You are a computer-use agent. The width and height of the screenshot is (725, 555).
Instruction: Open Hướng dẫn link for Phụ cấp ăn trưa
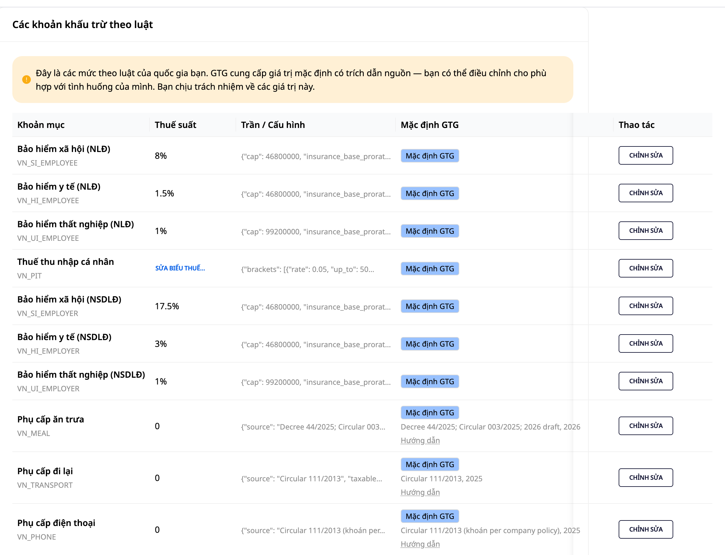[x=420, y=440]
